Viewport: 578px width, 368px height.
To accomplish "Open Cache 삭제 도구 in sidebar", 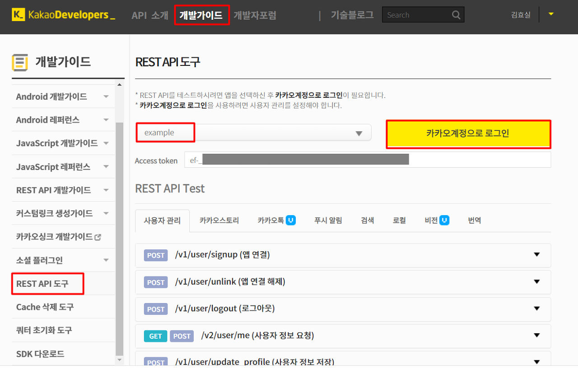I will click(x=45, y=307).
